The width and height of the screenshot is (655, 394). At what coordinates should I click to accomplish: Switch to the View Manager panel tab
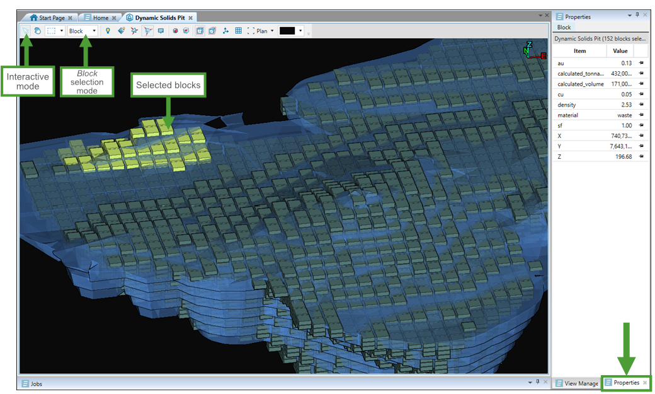(577, 383)
